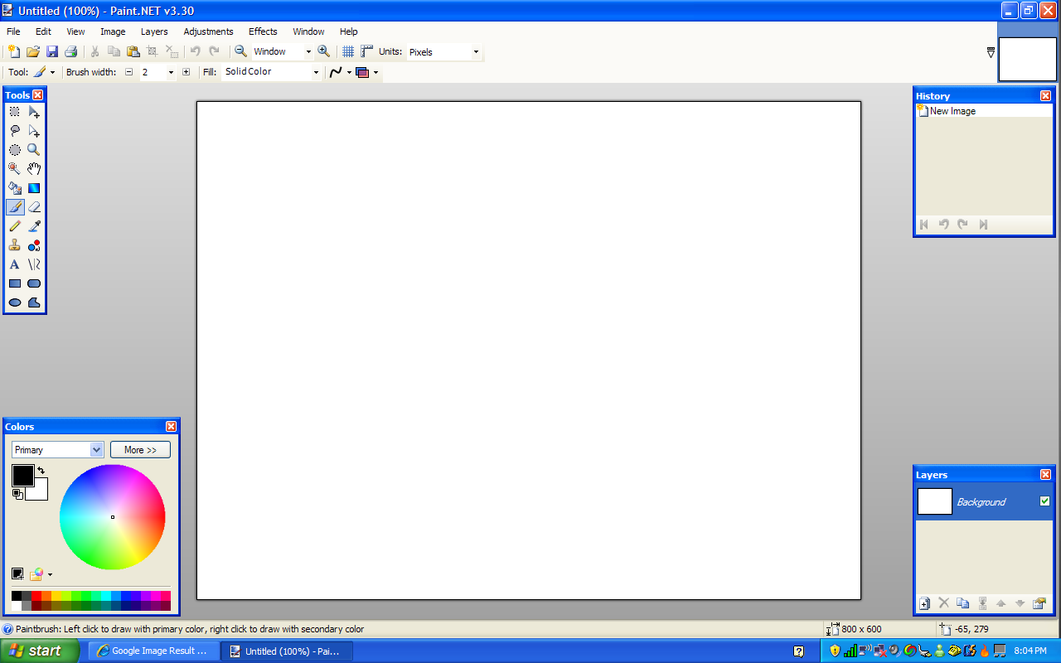Click the Zoom out toolbar icon
Image resolution: width=1061 pixels, height=663 pixels.
(240, 51)
